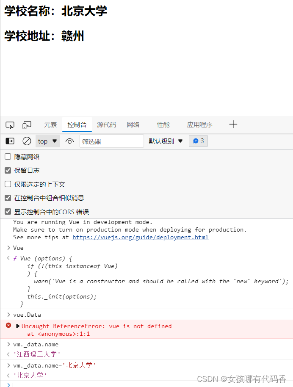293x387 pixels.
Task: Switch to the 控制台 tab
Action: [77, 125]
